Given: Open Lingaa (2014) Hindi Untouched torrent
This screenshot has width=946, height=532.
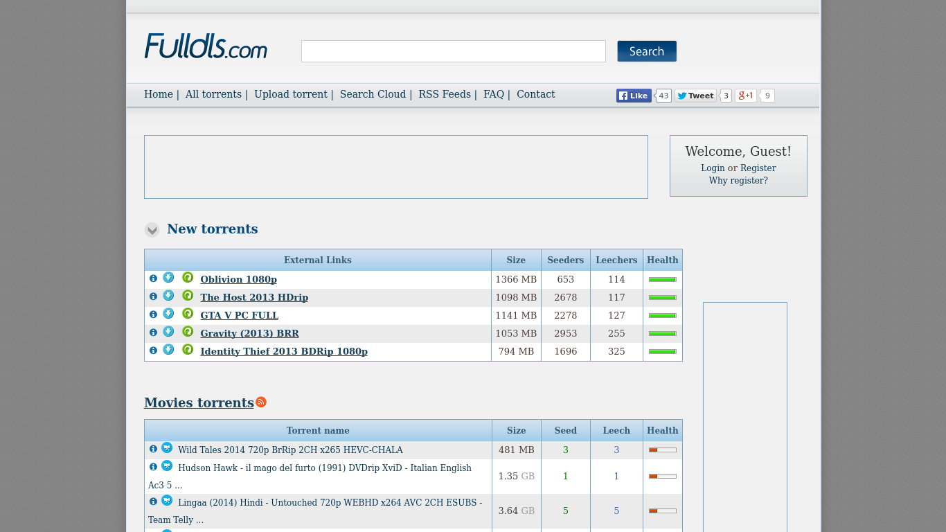Looking at the screenshot, I should [315, 511].
